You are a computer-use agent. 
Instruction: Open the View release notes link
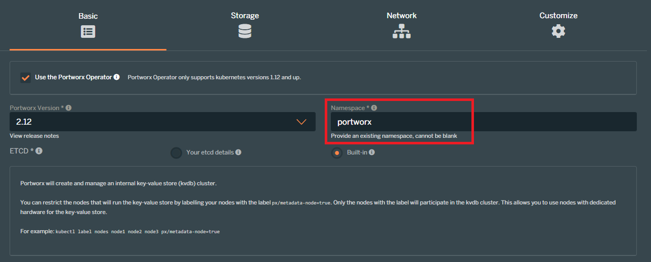pyautogui.click(x=34, y=136)
